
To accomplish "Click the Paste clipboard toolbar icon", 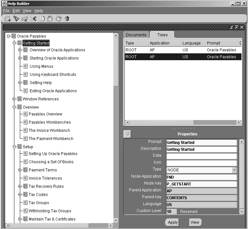I will click(x=50, y=19).
